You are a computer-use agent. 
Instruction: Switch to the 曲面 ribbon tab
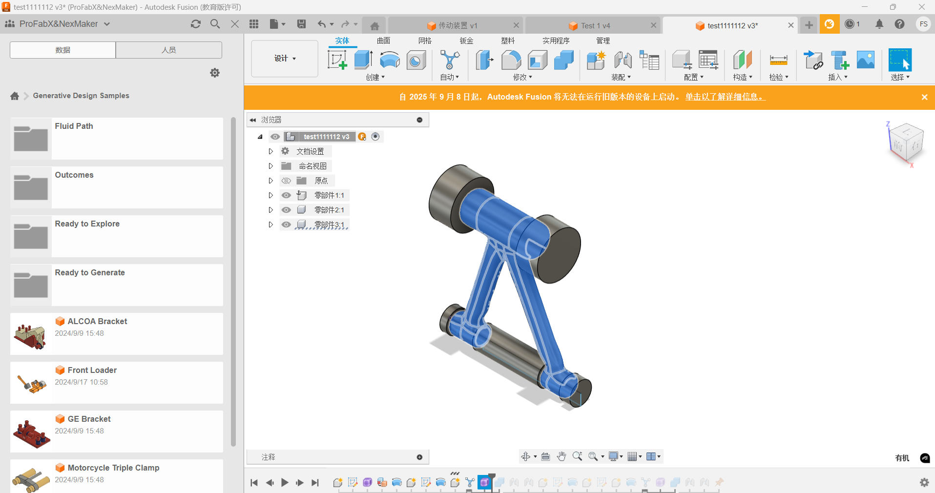coord(383,41)
